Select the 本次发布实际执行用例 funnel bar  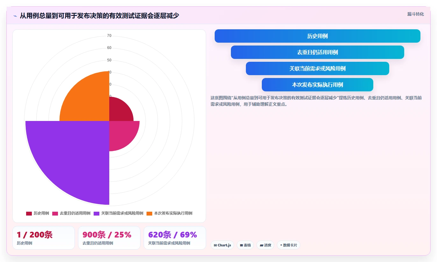(317, 85)
